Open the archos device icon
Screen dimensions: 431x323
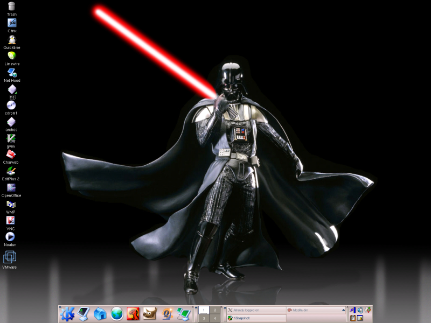coord(11,122)
